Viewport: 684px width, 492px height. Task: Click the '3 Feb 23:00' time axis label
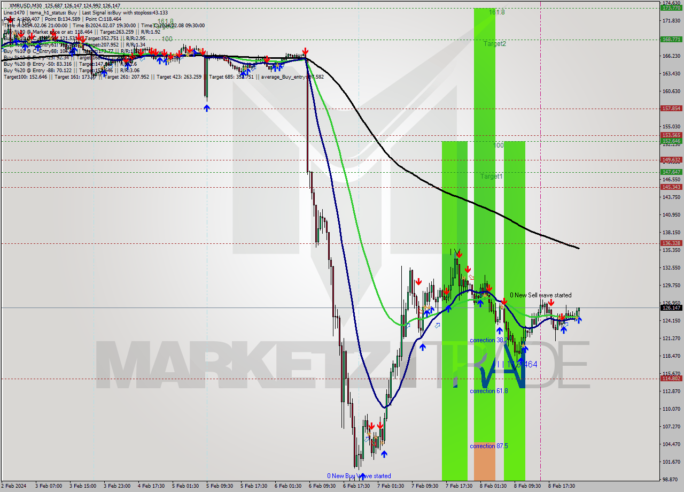tap(117, 486)
